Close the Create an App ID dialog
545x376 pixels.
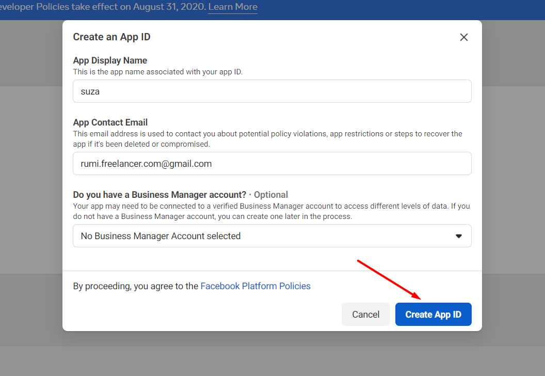tap(463, 37)
